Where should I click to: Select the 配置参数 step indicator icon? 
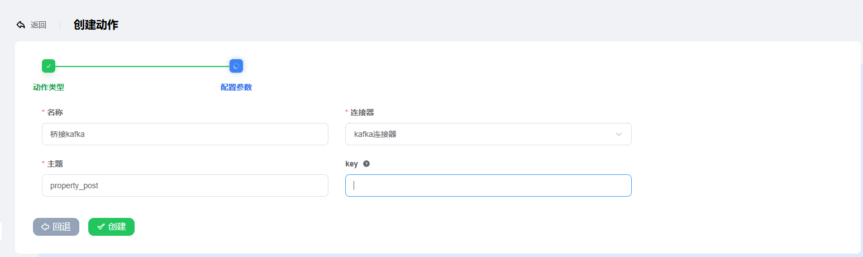click(236, 66)
